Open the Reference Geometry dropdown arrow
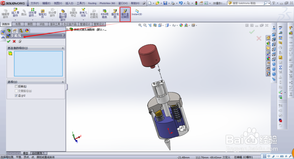The image size is (294, 159). (83, 20)
